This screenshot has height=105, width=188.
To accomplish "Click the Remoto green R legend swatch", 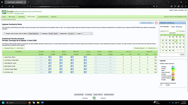I will point(173,69).
